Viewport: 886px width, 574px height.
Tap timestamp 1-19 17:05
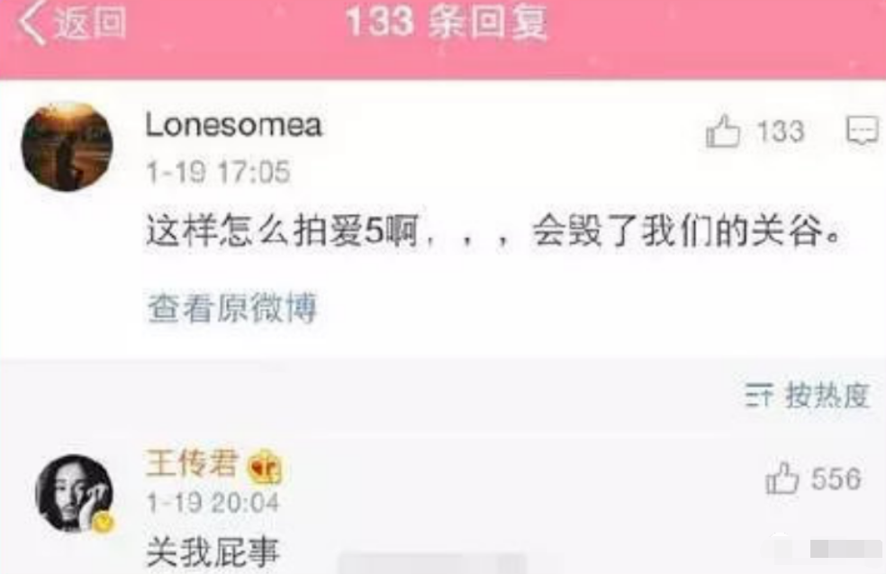point(218,172)
